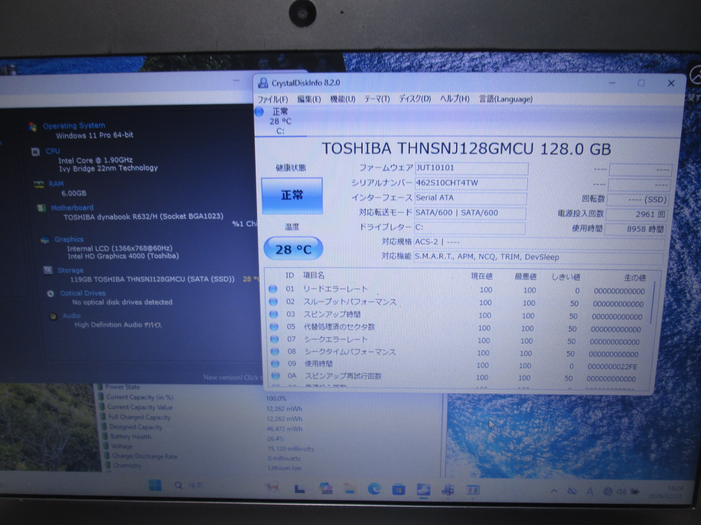Expand the hidden system tray icons chevron
Screen dimensions: 701x525
[554, 491]
